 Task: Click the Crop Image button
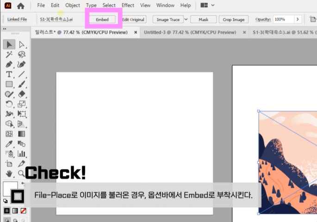pos(234,19)
